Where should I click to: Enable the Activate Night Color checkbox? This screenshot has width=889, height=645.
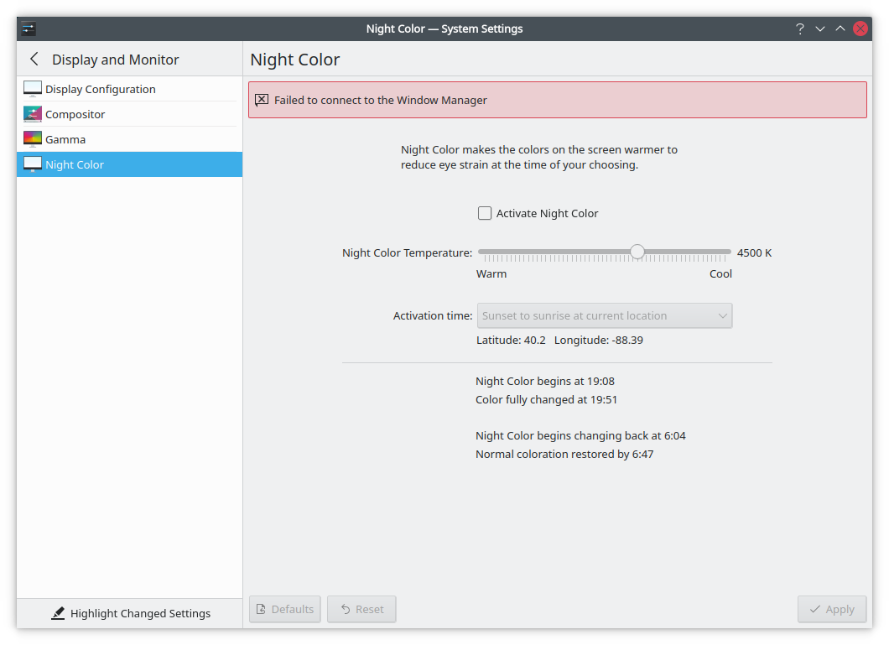click(x=484, y=213)
